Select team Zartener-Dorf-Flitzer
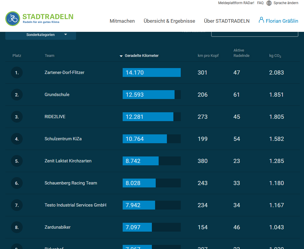304x249 pixels. coord(64,72)
